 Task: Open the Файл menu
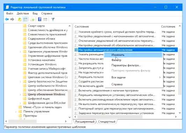(x=9, y=13)
